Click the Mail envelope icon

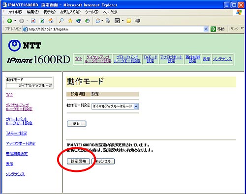pos(98,21)
